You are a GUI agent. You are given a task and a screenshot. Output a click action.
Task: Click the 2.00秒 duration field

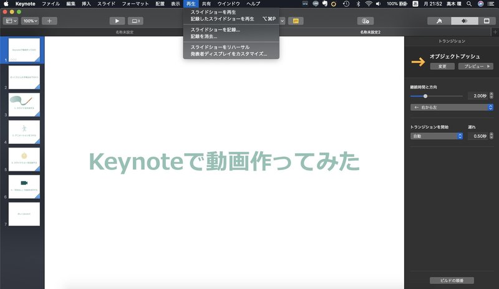(478, 96)
